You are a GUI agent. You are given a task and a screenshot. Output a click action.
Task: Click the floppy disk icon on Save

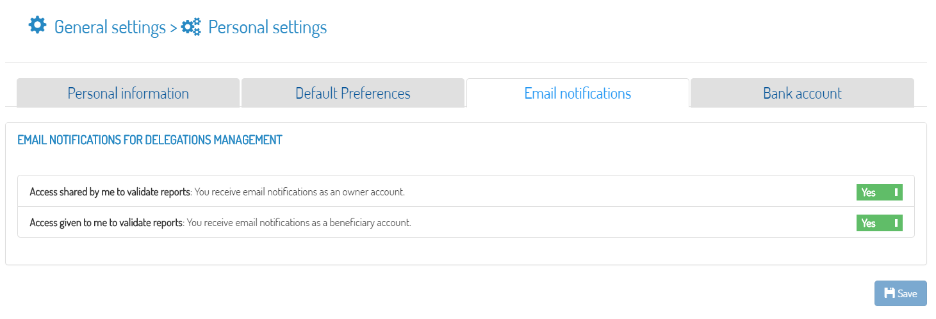889,293
